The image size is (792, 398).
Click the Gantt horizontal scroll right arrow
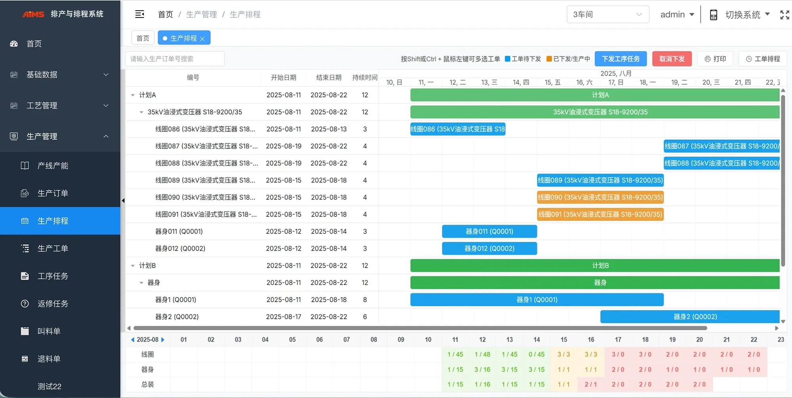click(x=777, y=328)
